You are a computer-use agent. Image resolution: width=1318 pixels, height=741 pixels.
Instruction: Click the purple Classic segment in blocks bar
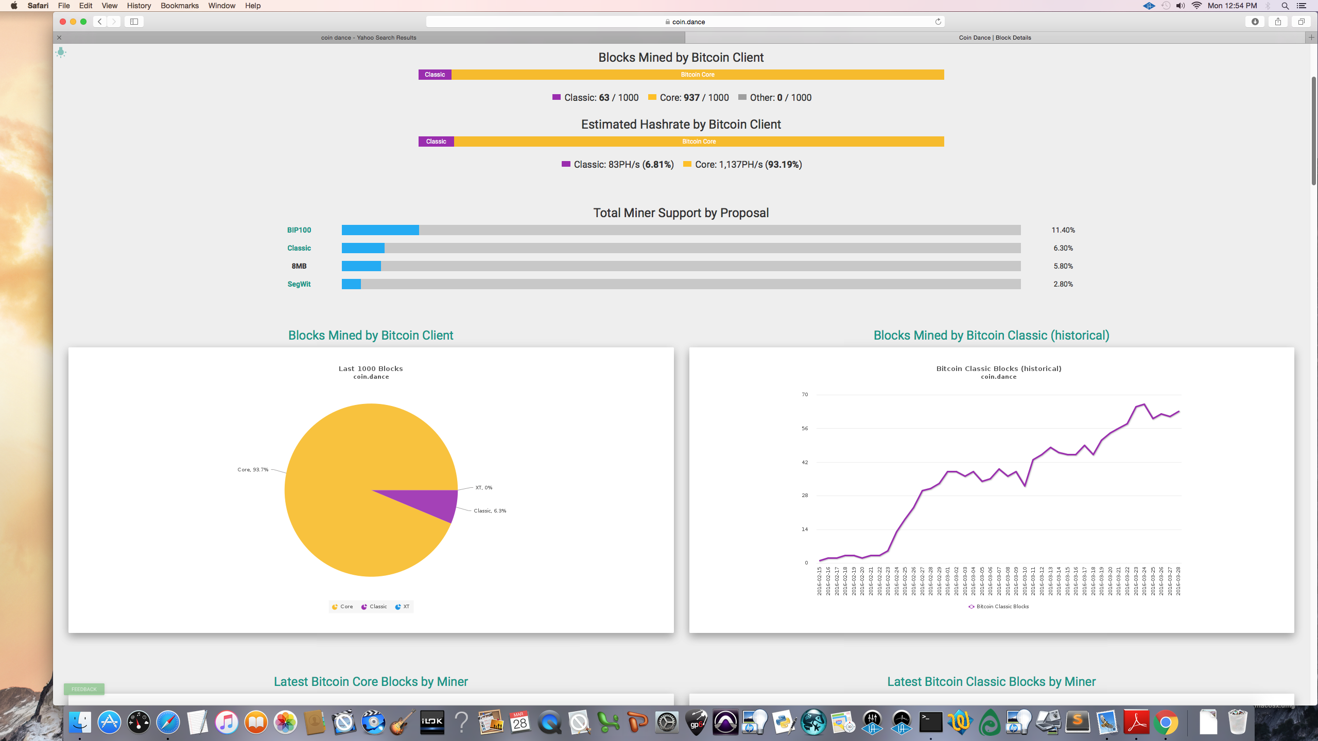(435, 75)
